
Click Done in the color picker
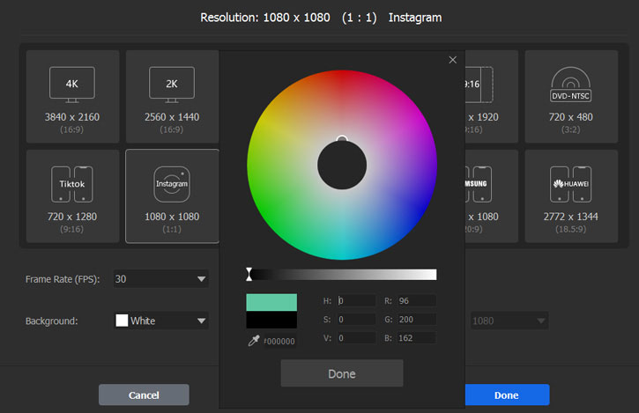pos(341,373)
